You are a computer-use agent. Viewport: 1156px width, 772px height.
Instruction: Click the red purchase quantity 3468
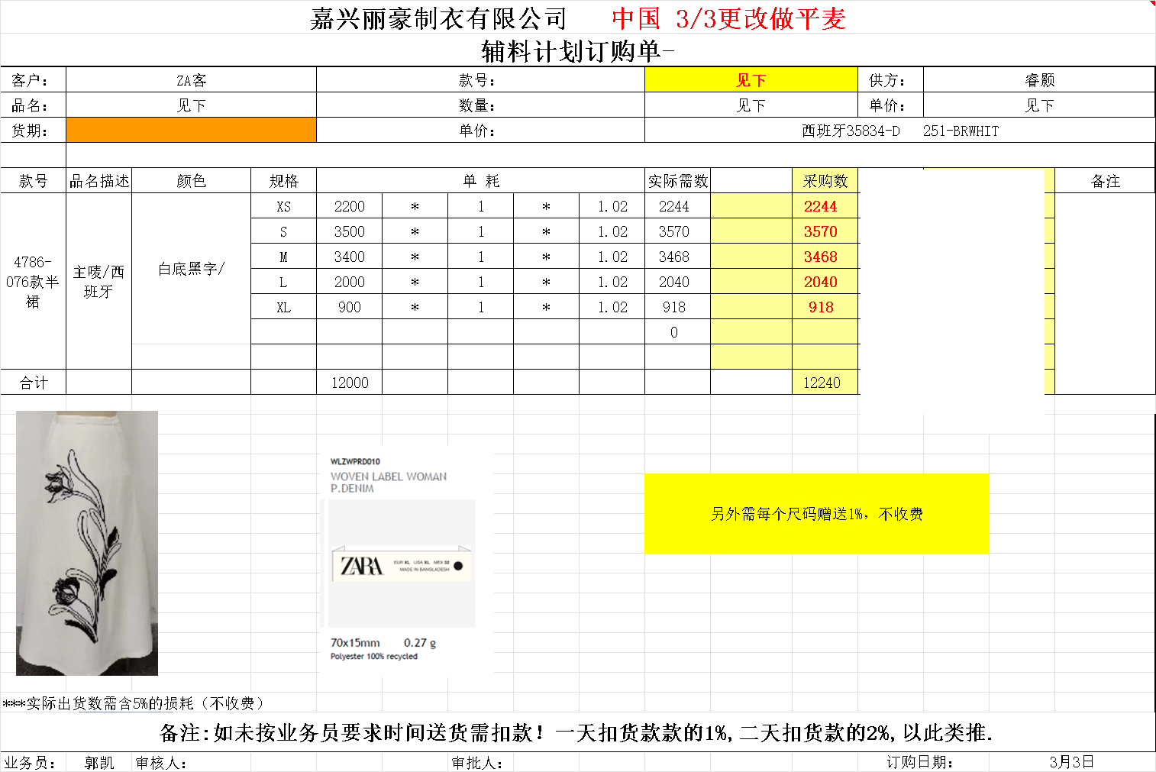point(820,257)
